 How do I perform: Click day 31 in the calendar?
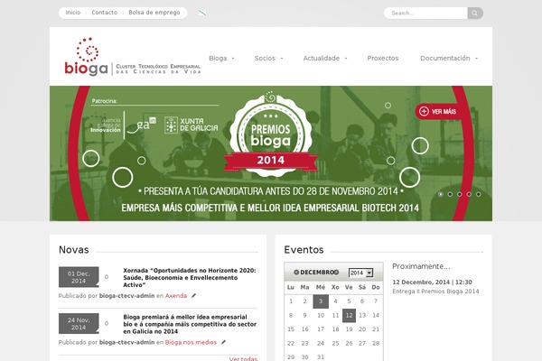[321, 357]
